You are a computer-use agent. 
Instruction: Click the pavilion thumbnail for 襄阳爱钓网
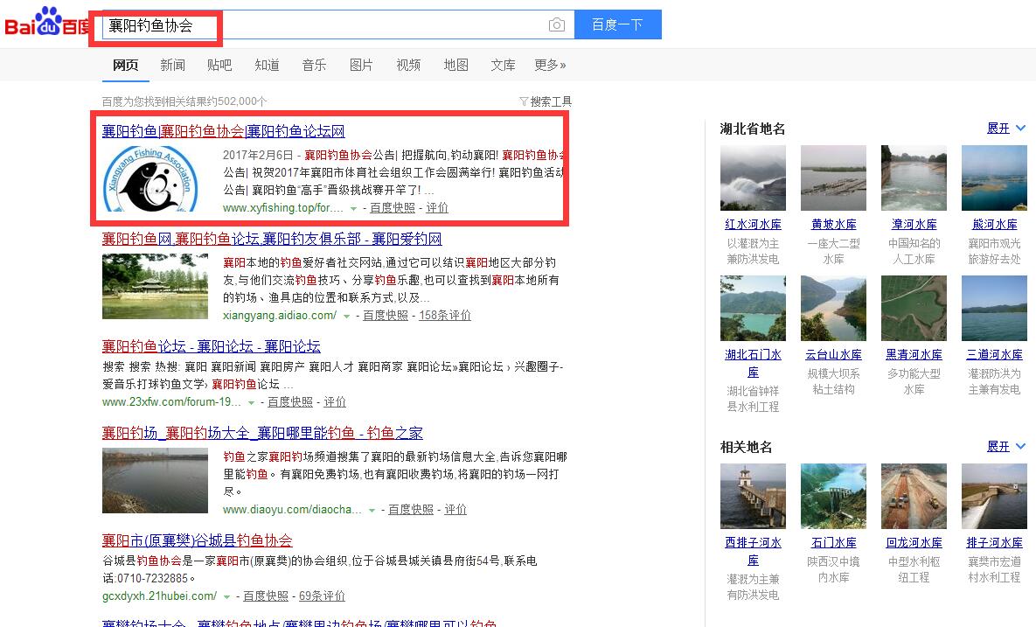[x=156, y=286]
